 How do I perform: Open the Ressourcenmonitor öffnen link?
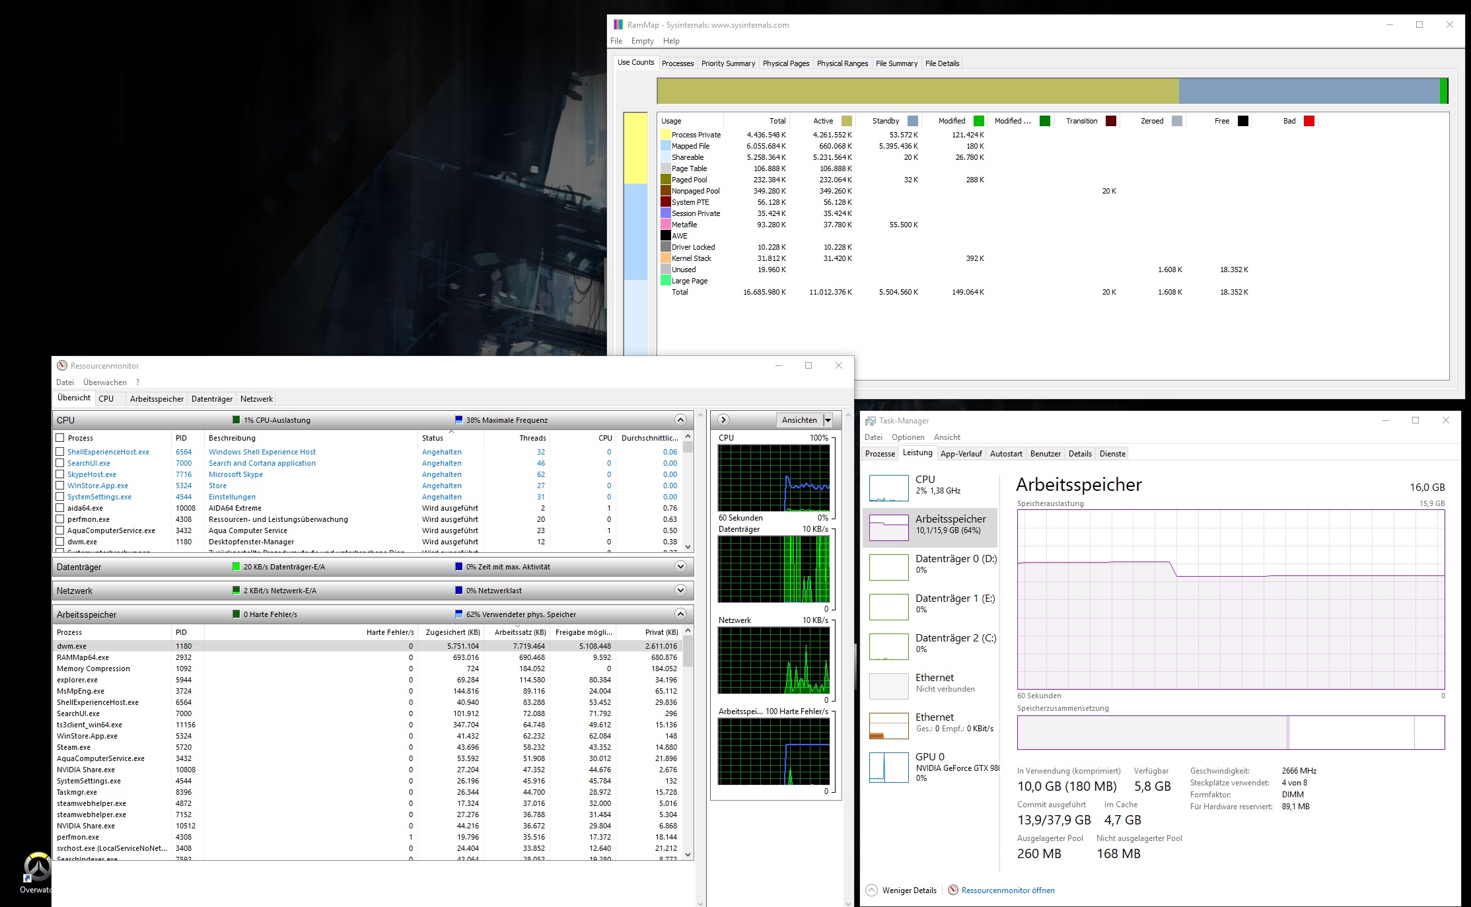pos(1007,890)
